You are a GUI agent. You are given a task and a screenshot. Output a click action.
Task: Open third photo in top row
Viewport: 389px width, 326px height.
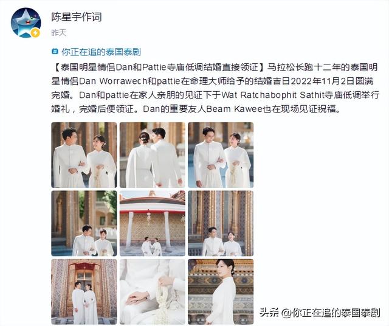click(221, 155)
